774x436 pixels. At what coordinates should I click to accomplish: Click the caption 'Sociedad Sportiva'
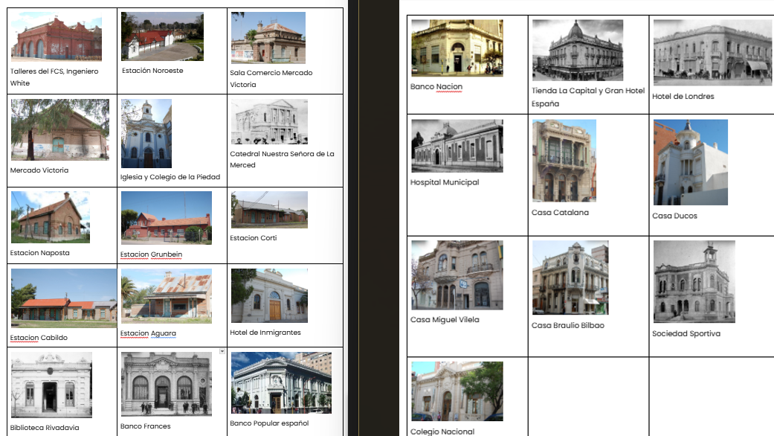pos(686,334)
